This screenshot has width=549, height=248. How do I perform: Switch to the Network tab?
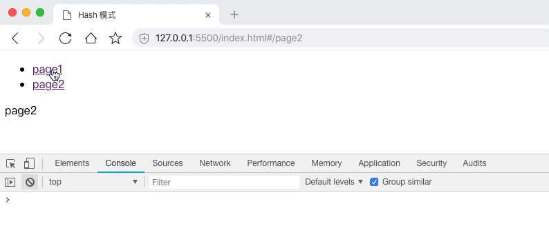[215, 163]
